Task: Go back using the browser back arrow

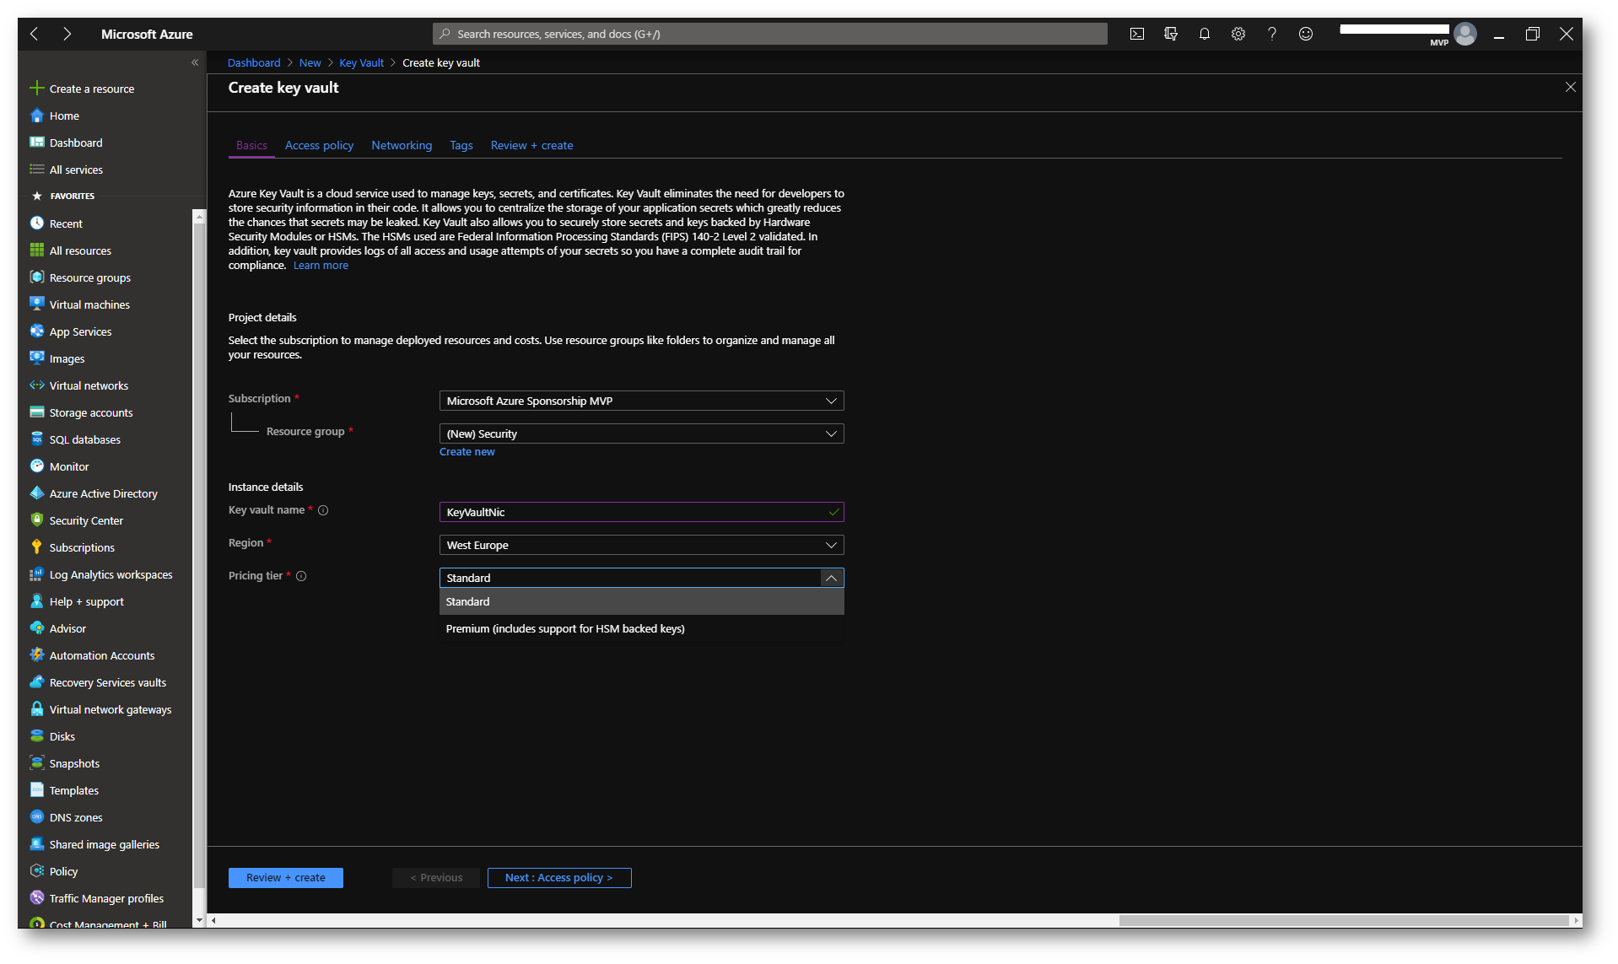Action: click(x=35, y=34)
